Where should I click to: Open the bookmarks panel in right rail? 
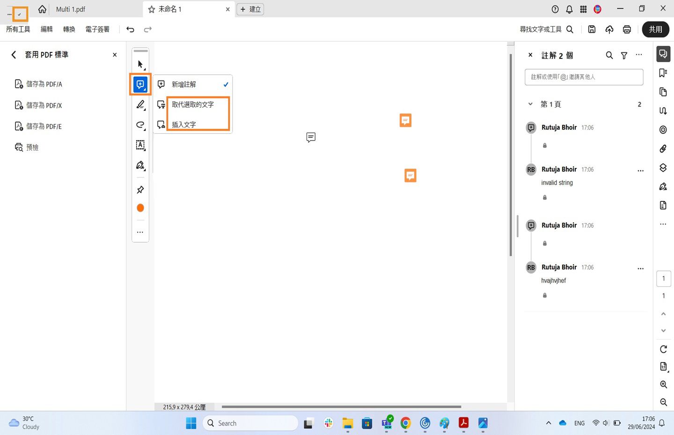pos(663,73)
